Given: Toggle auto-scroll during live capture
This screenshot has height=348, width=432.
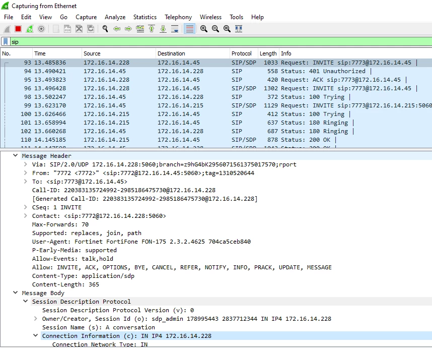Looking at the screenshot, I should 175,29.
